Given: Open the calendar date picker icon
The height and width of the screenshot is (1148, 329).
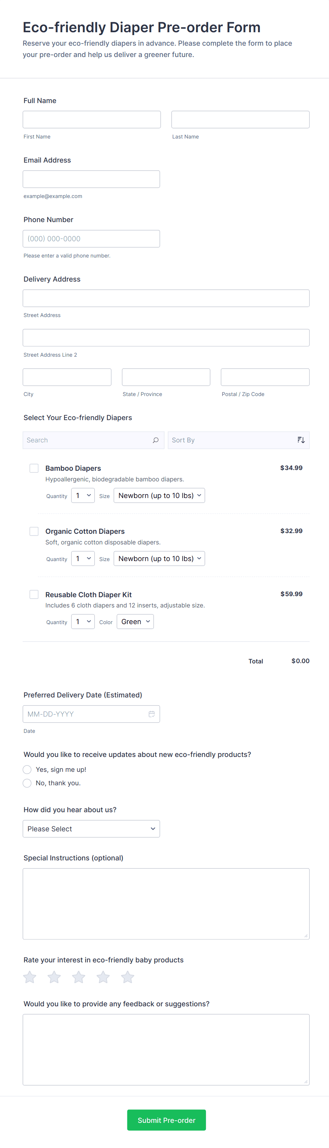Looking at the screenshot, I should (x=151, y=714).
